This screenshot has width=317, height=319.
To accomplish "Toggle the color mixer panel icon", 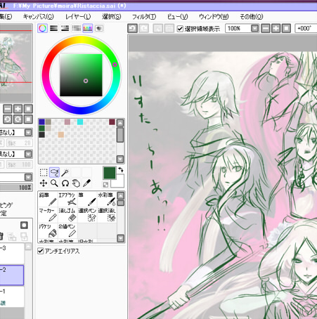I will (76, 29).
